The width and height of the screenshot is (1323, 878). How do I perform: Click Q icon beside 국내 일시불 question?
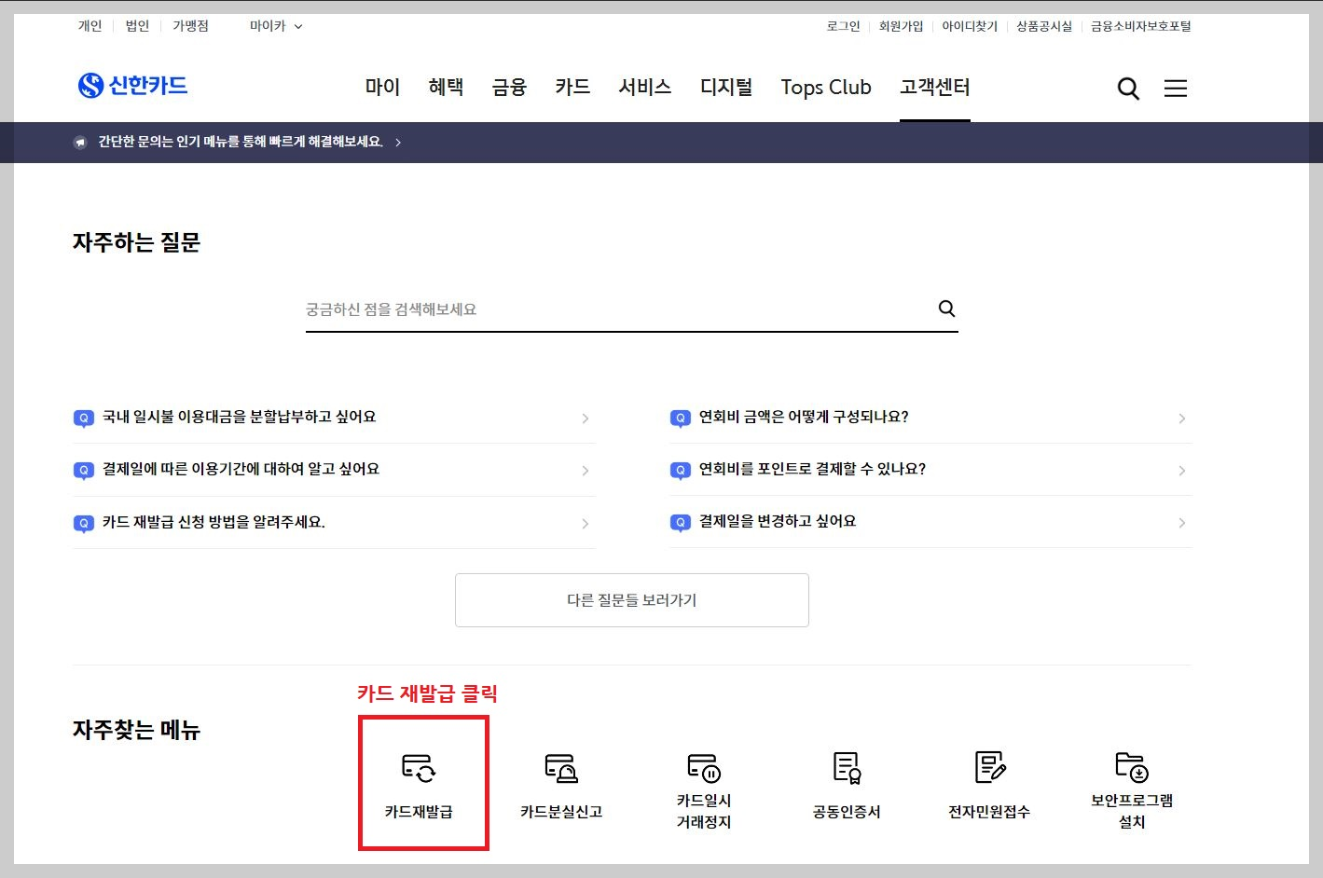point(83,418)
